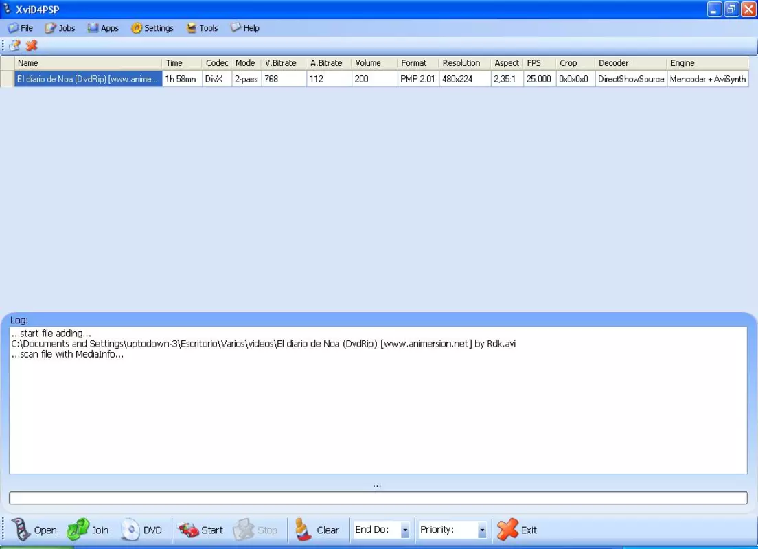Click the '2-pass' mode cell
Image resolution: width=758 pixels, height=549 pixels.
pos(246,79)
